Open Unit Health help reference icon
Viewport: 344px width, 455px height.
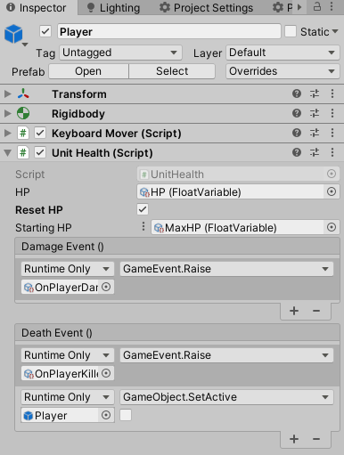click(297, 152)
